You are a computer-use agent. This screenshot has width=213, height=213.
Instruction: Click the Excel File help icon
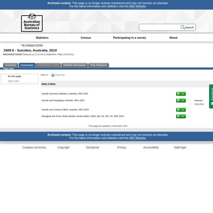tap(53, 75)
